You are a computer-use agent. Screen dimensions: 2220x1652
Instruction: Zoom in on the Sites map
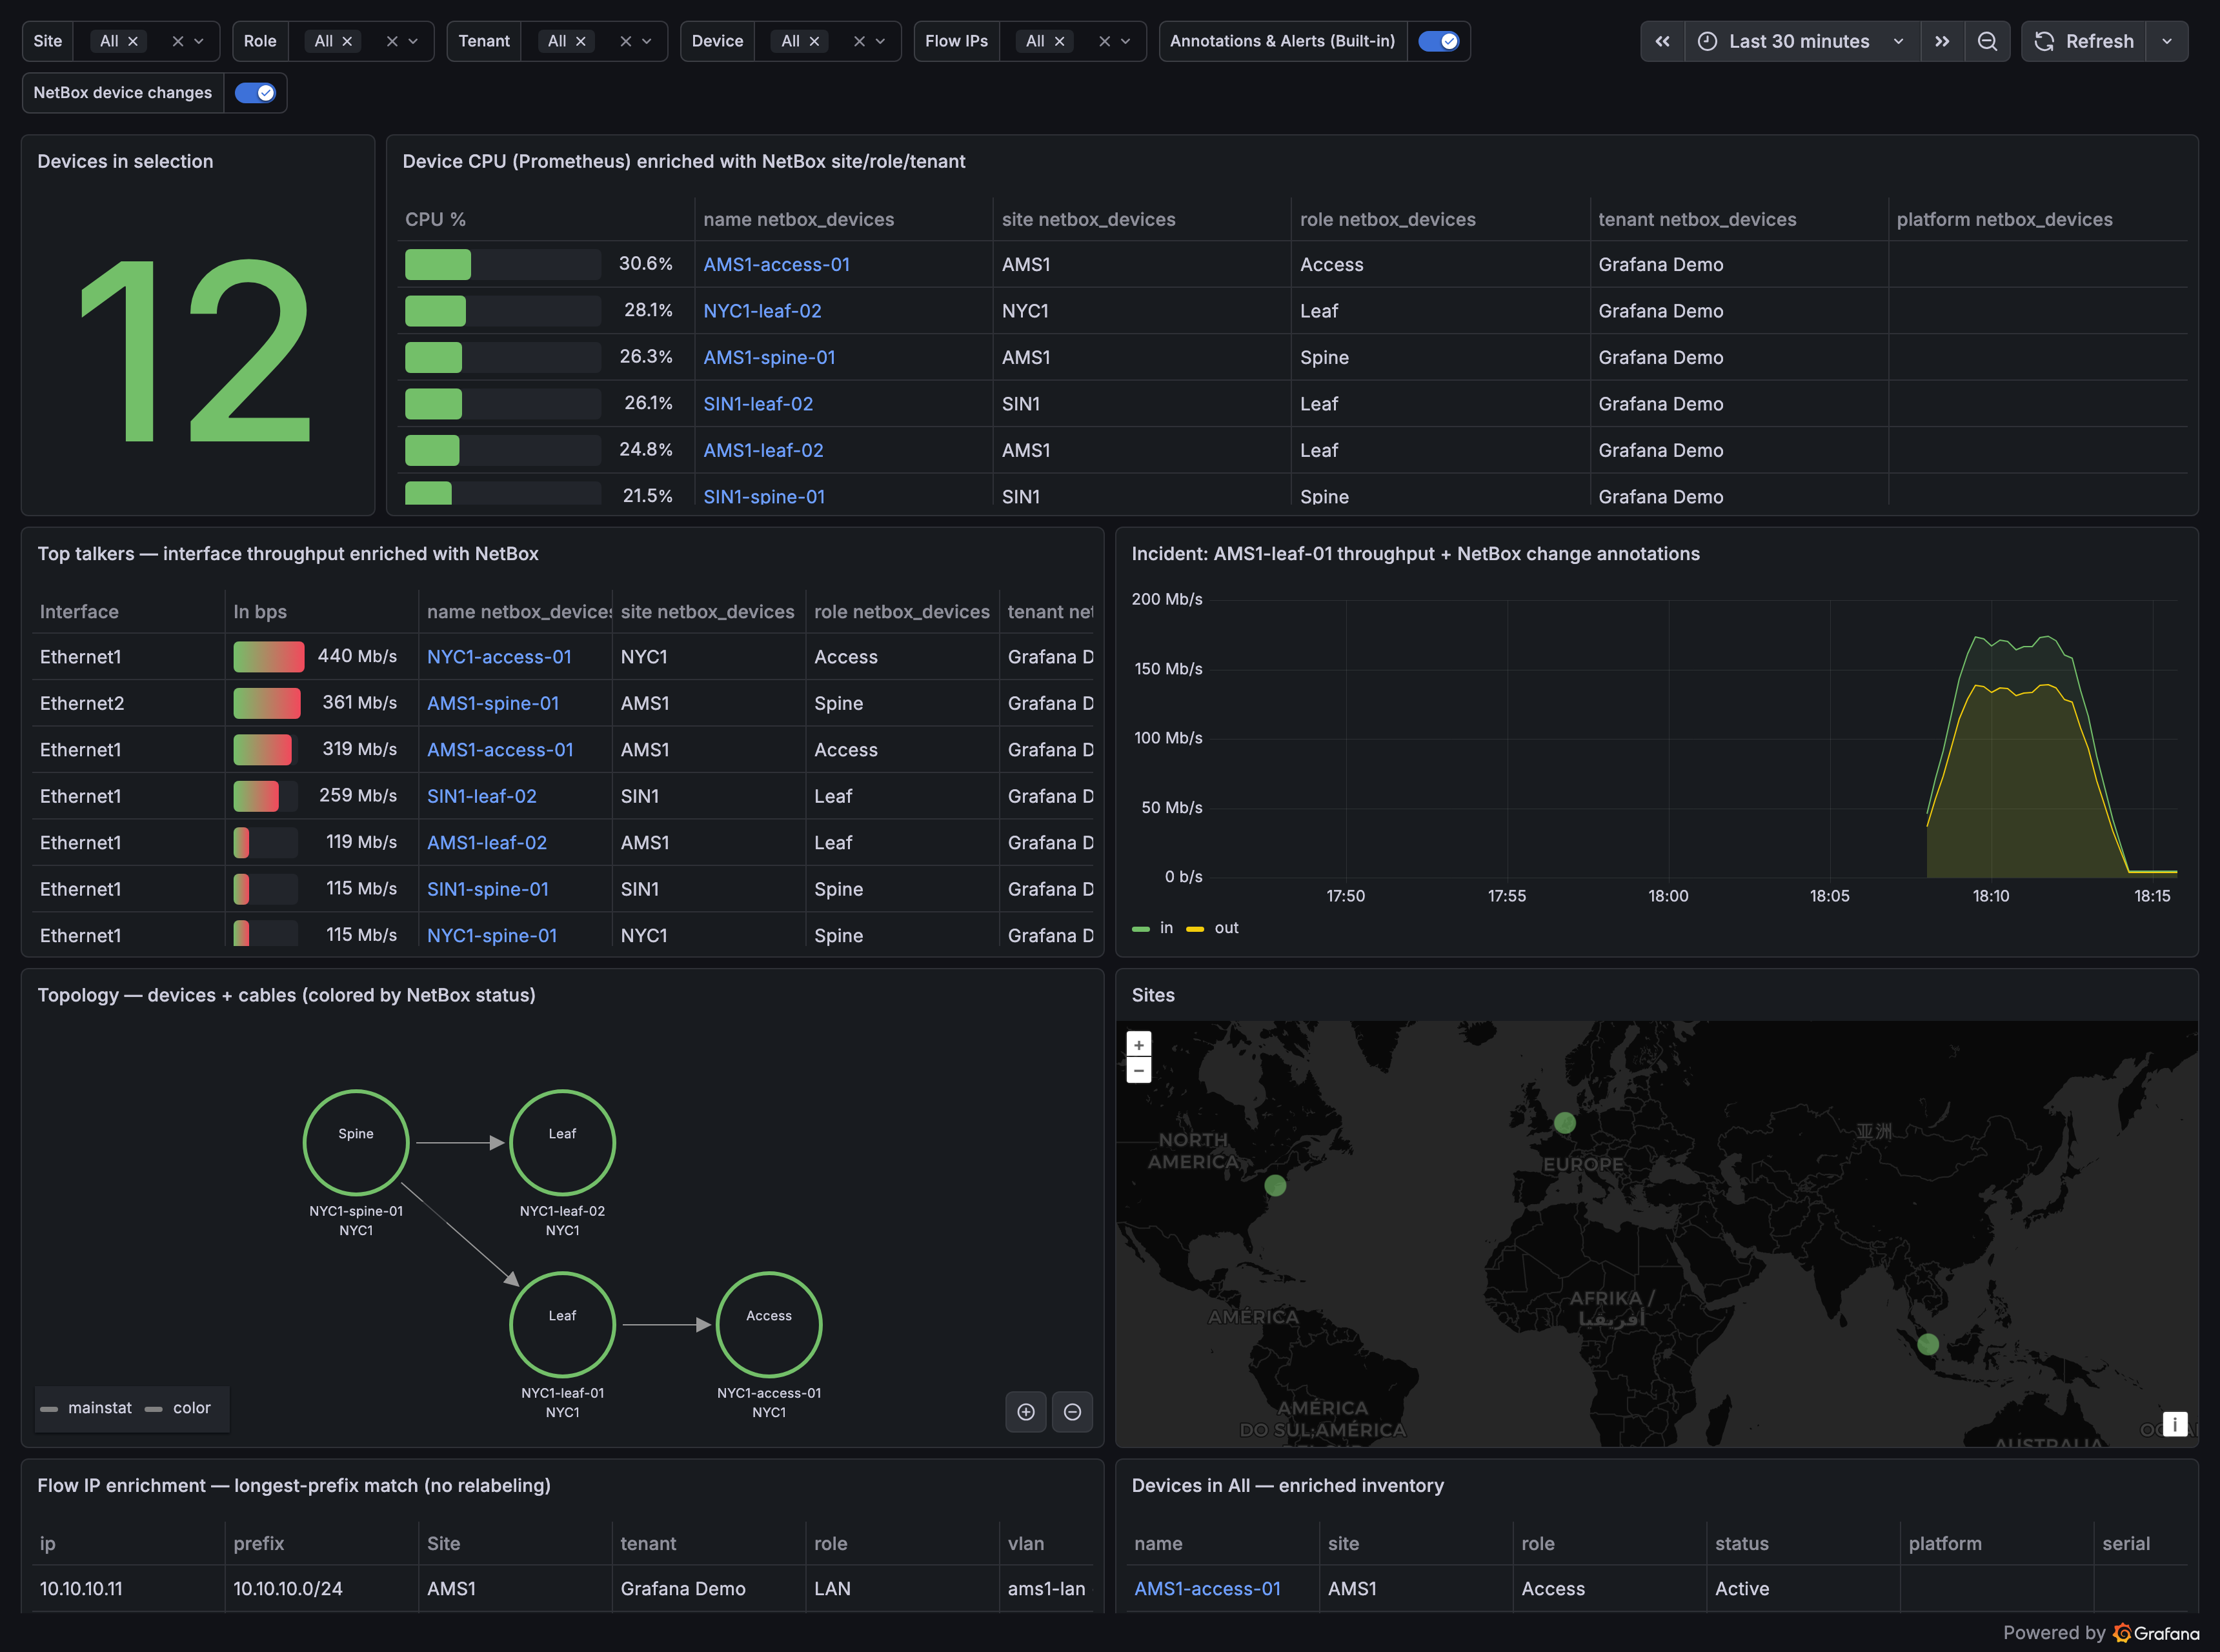pos(1139,1044)
